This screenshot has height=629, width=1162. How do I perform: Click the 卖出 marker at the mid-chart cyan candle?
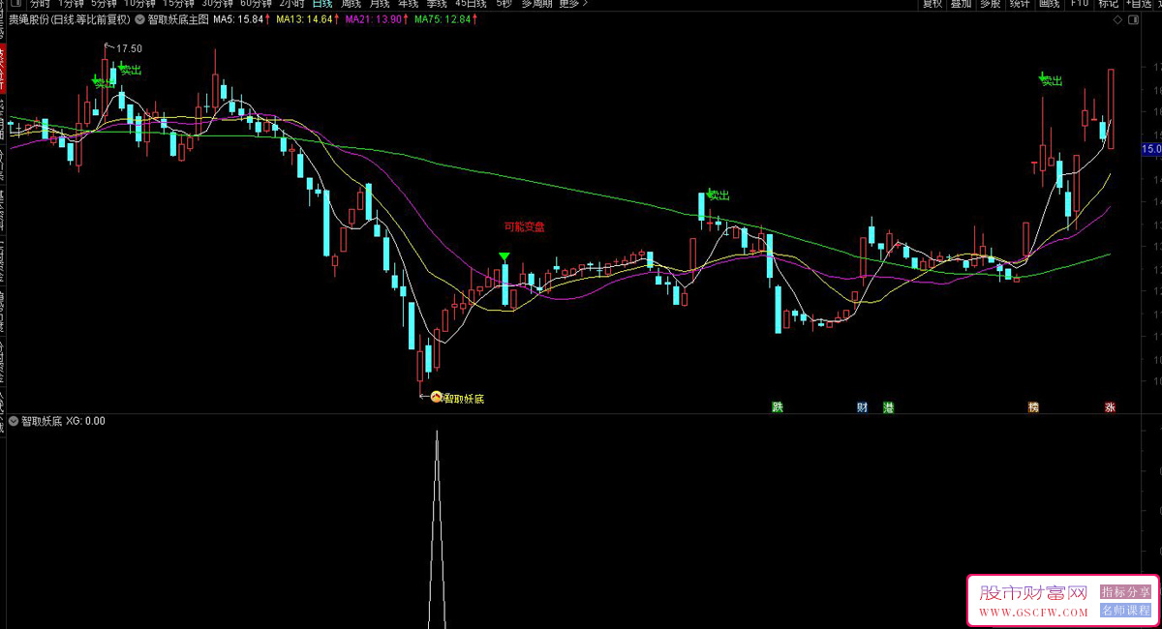tap(718, 195)
